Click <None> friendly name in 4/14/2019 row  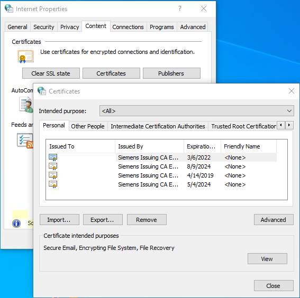pos(235,175)
